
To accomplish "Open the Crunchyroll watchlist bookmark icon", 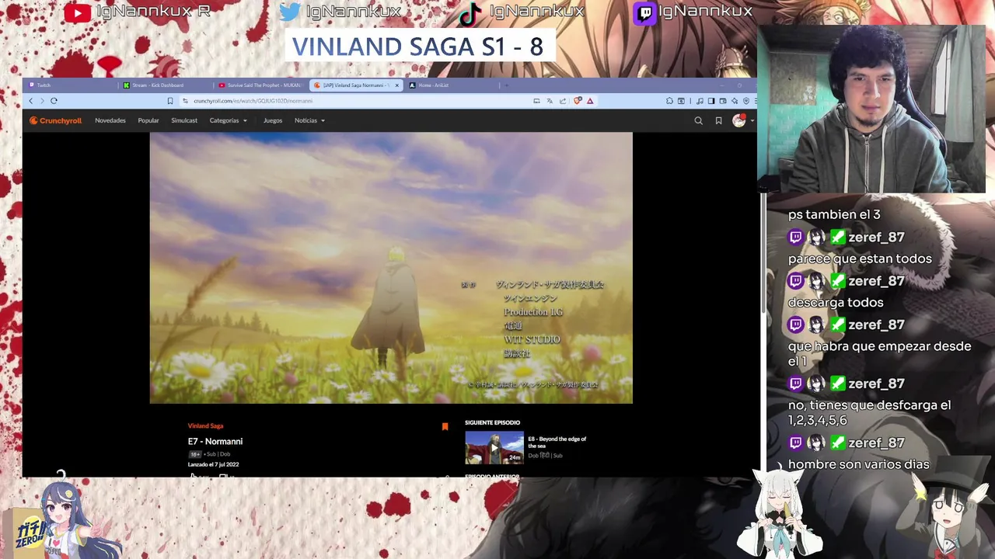I will pyautogui.click(x=718, y=120).
